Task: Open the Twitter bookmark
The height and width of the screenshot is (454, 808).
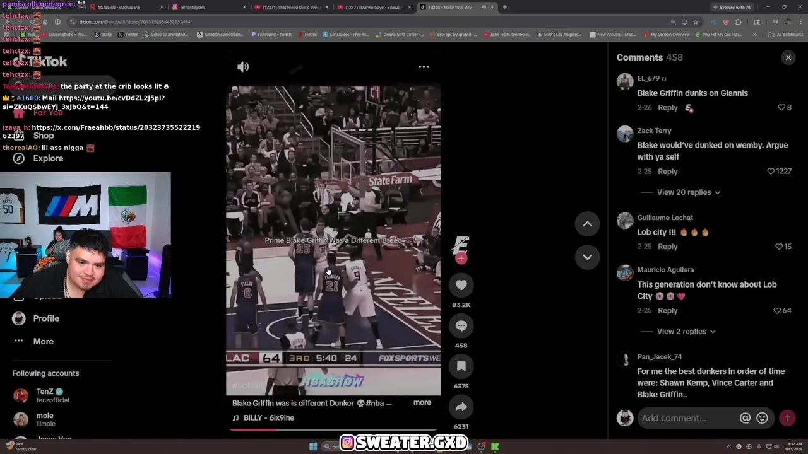Action: click(128, 35)
